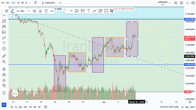
Task: Collapse the chart legend arrow
Action: coord(12,17)
